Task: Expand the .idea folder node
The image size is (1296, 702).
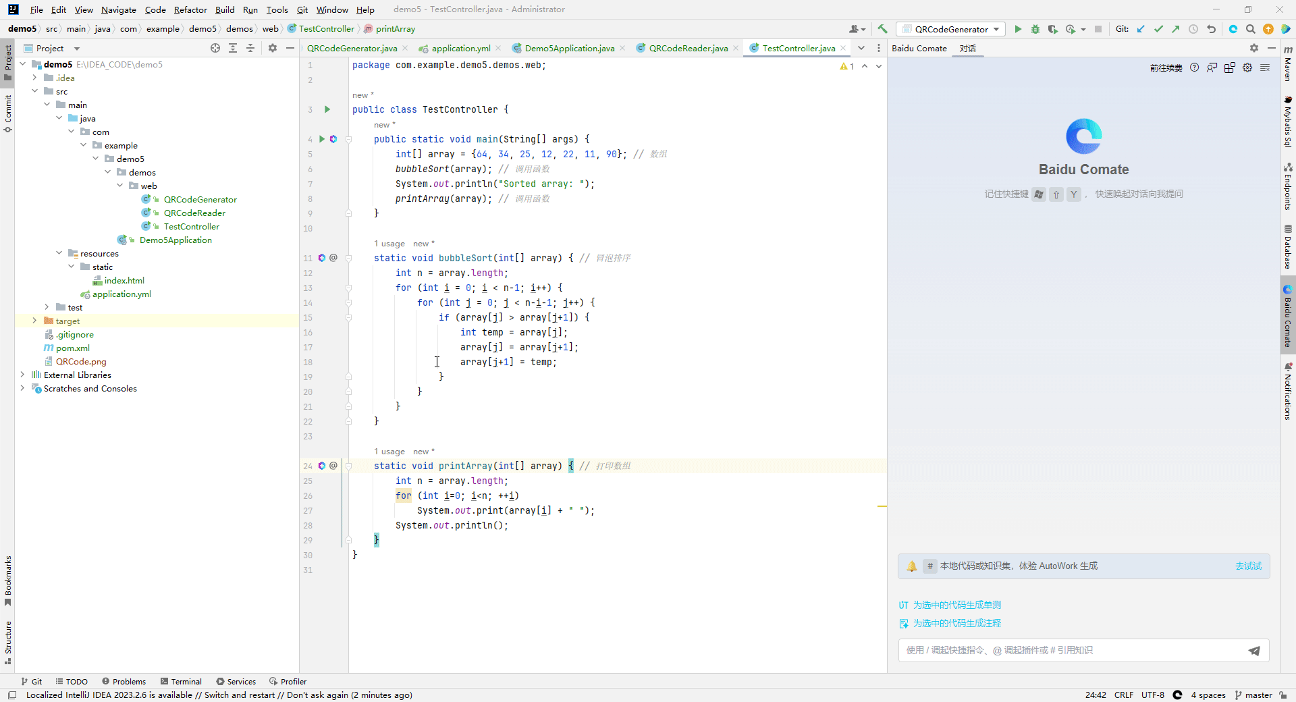Action: pyautogui.click(x=34, y=78)
